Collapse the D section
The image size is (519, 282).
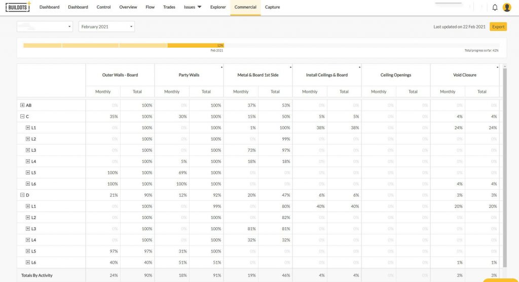pyautogui.click(x=22, y=195)
